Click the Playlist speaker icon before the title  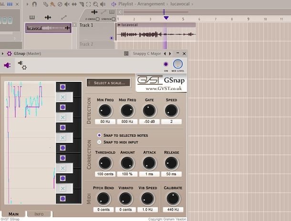114,4
